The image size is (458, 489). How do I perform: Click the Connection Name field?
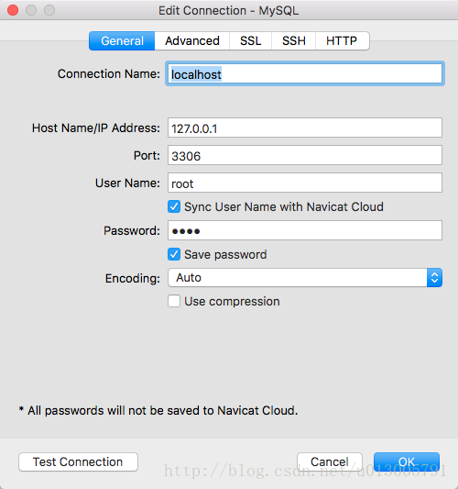tap(305, 74)
